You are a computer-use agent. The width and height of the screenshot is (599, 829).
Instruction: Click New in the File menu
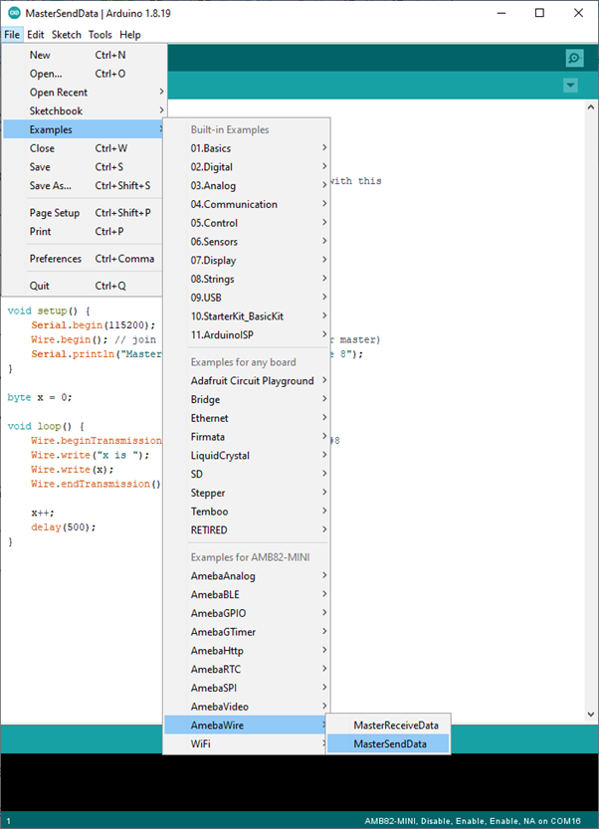point(40,56)
